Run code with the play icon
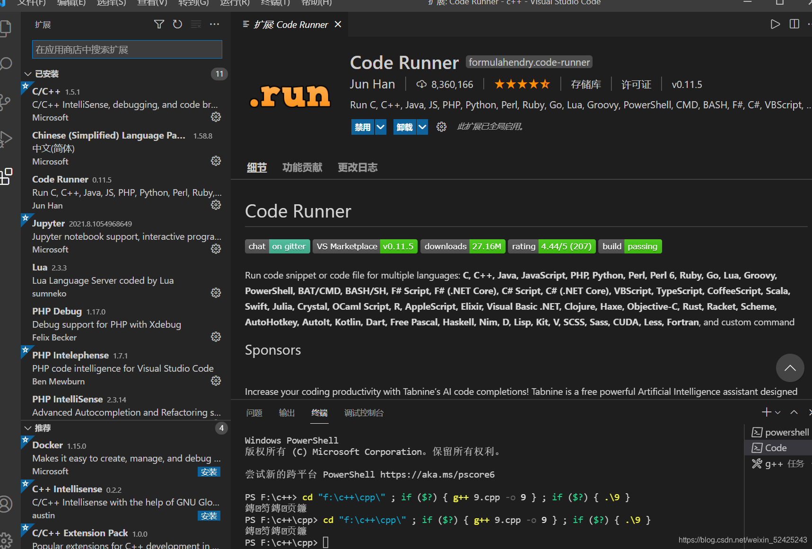This screenshot has height=549, width=812. 775,24
